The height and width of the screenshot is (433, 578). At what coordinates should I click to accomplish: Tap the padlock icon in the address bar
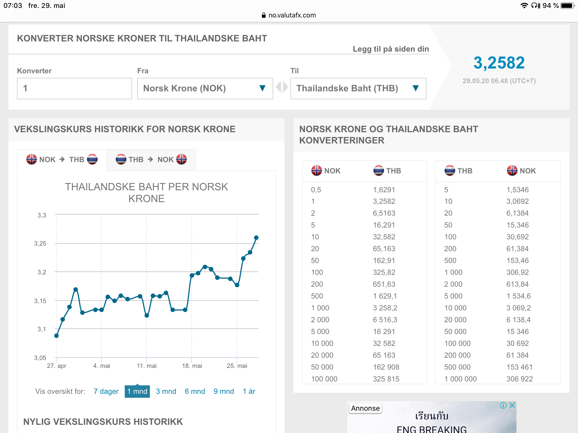[x=264, y=15]
